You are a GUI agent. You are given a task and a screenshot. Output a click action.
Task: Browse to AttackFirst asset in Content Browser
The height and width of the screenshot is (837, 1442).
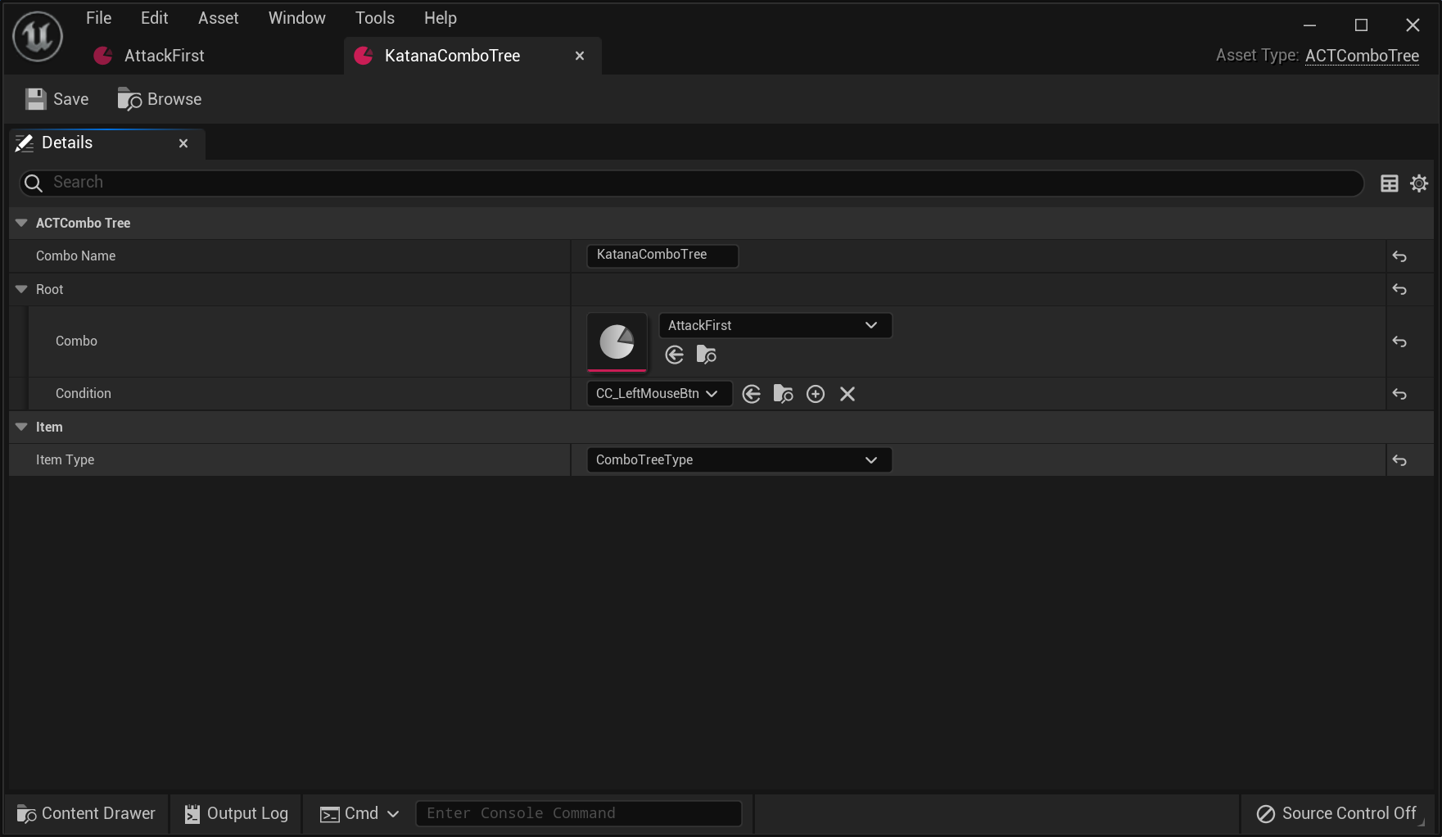pos(706,355)
